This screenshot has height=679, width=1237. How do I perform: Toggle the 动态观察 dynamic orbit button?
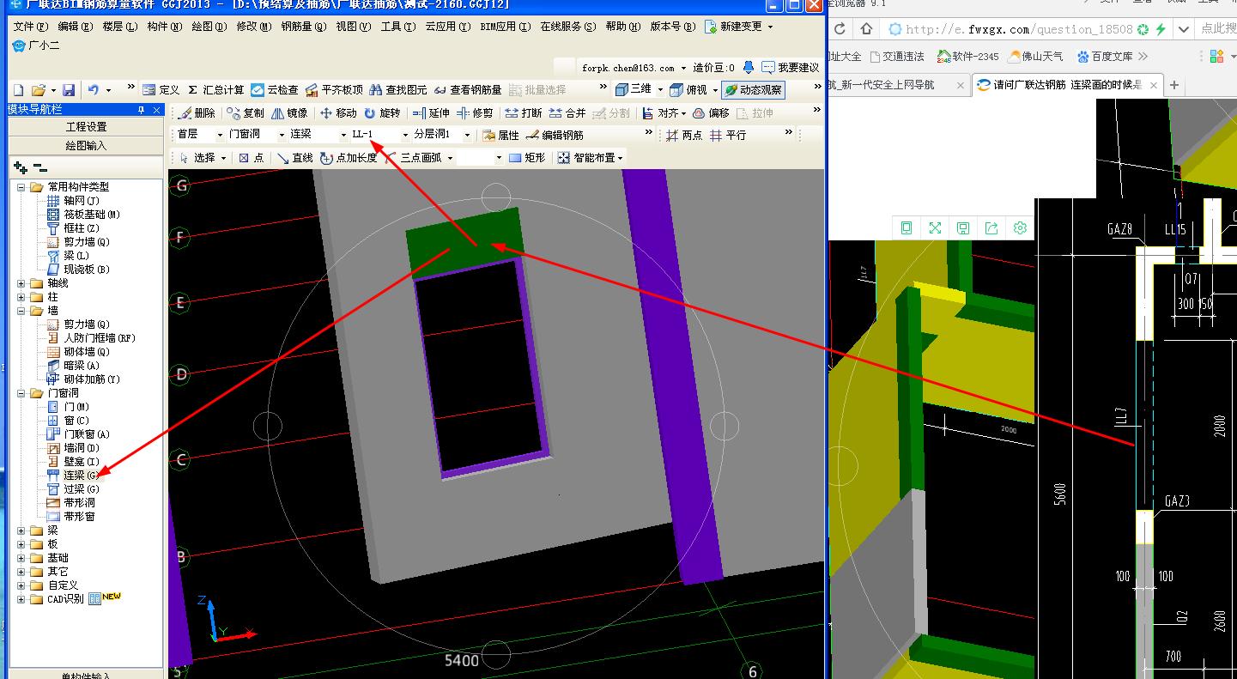click(x=753, y=89)
